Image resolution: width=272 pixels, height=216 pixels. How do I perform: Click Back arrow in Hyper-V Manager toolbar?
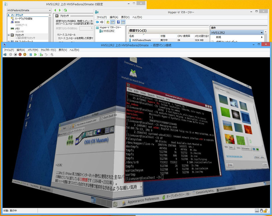97,22
